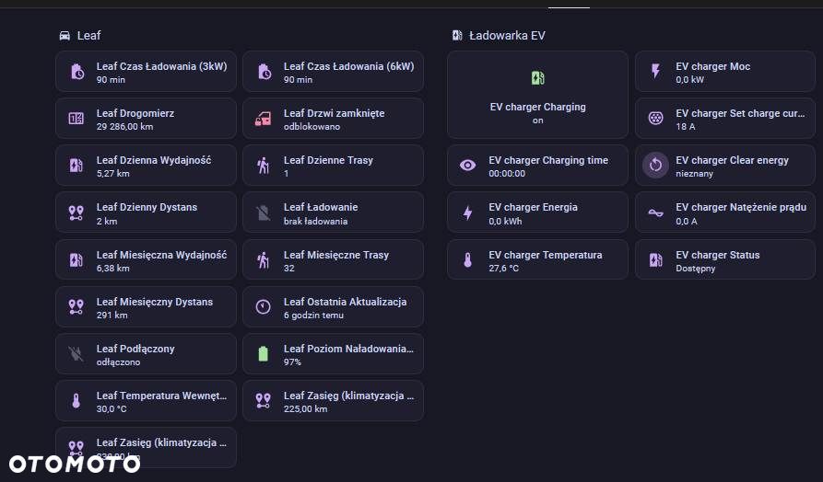Click the Leaf Podłączony unplugged icon
Viewport: 823px width, 482px height.
coord(76,354)
